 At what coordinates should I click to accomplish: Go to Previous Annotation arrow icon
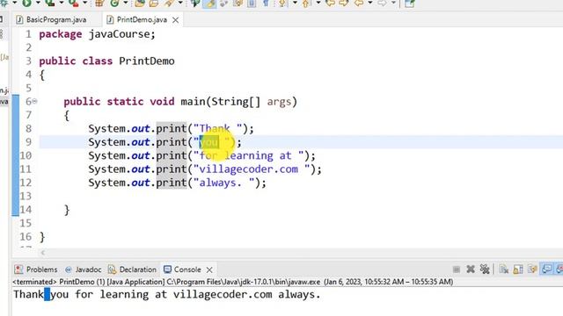click(305, 4)
